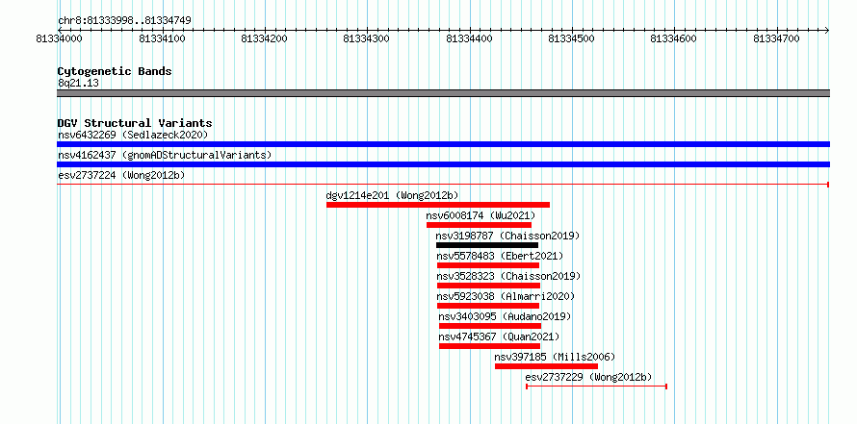This screenshot has width=857, height=424.
Task: Select the red nsv3403095 bar
Action: [490, 326]
